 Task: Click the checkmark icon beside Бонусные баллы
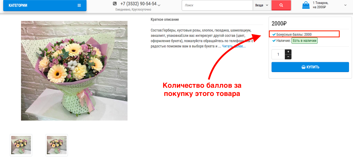tap(274, 34)
